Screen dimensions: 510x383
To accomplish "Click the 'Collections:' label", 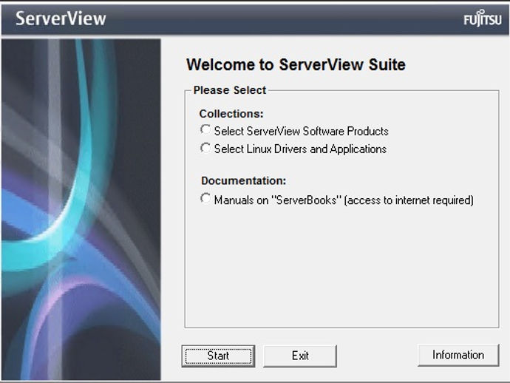I will [231, 114].
